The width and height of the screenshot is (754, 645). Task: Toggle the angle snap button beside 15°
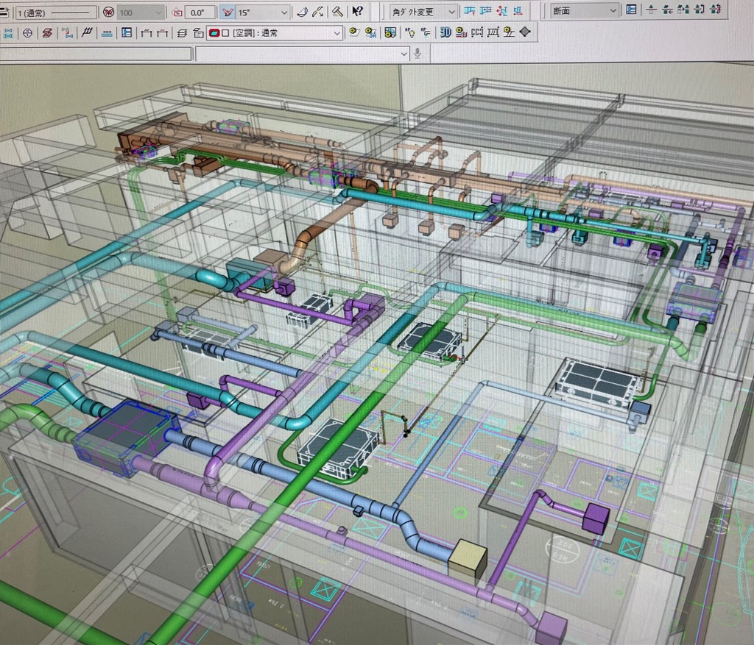point(228,12)
